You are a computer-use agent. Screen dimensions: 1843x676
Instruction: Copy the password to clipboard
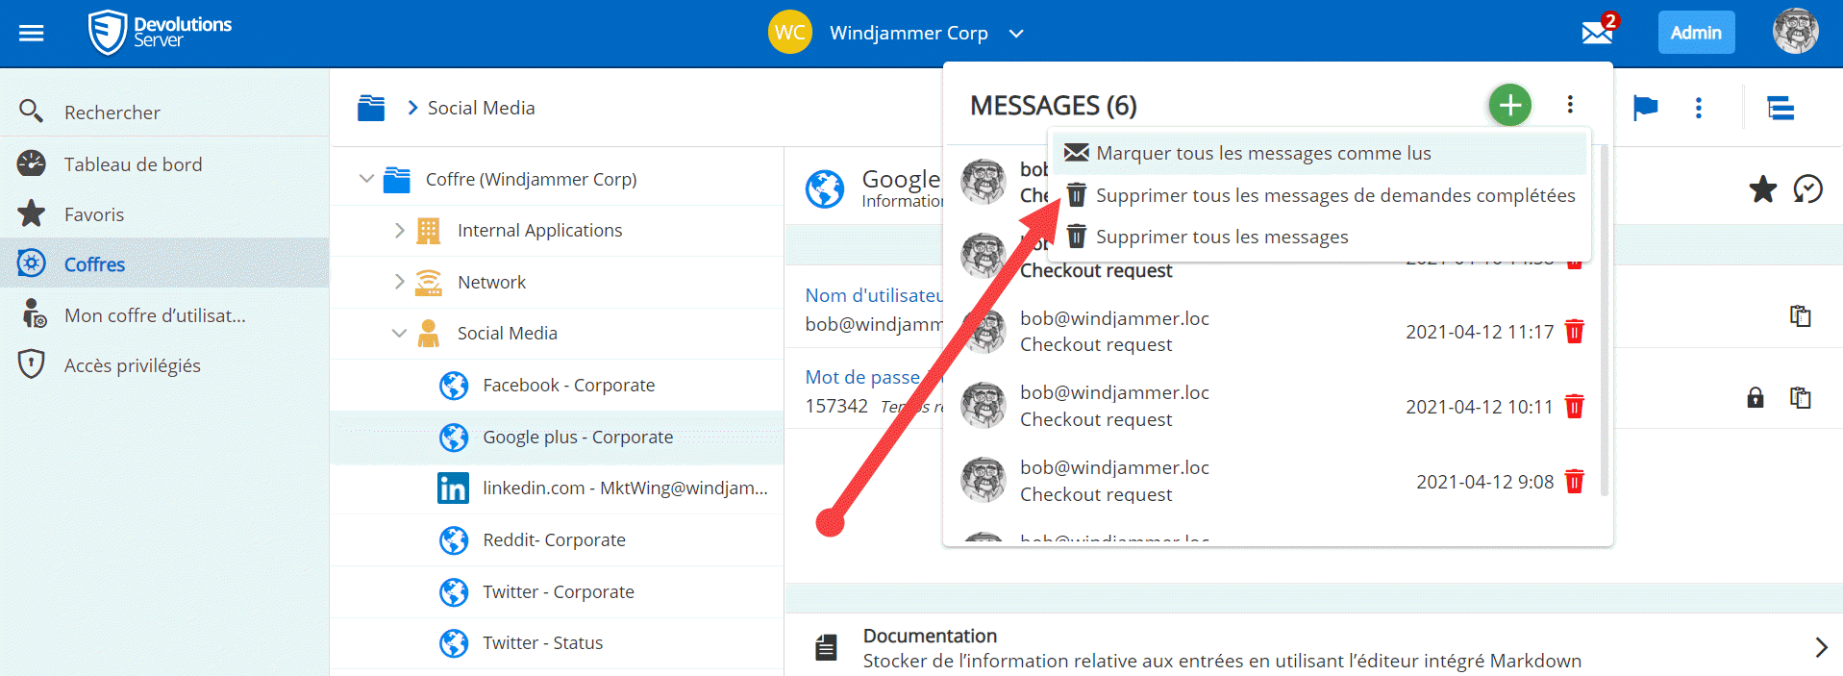[x=1800, y=397]
